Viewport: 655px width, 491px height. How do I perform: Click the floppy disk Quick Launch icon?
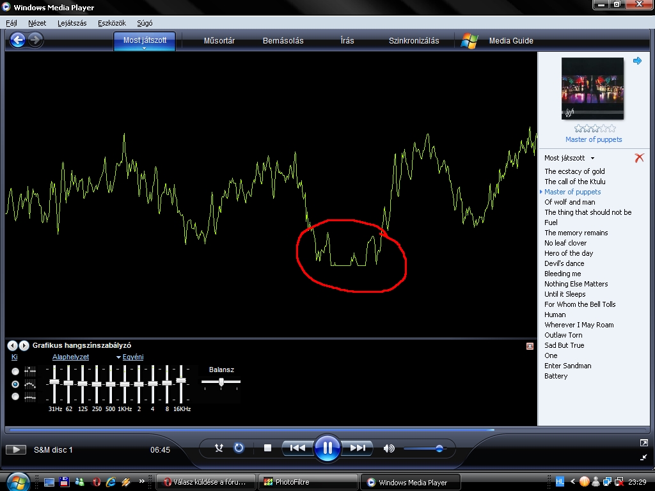click(64, 482)
